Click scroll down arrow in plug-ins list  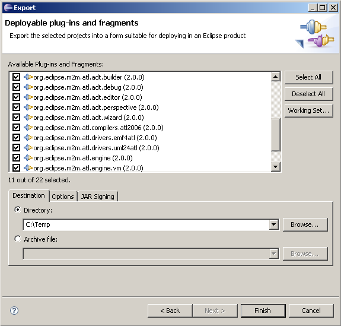[x=276, y=167]
